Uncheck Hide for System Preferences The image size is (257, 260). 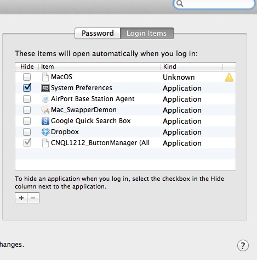click(27, 88)
